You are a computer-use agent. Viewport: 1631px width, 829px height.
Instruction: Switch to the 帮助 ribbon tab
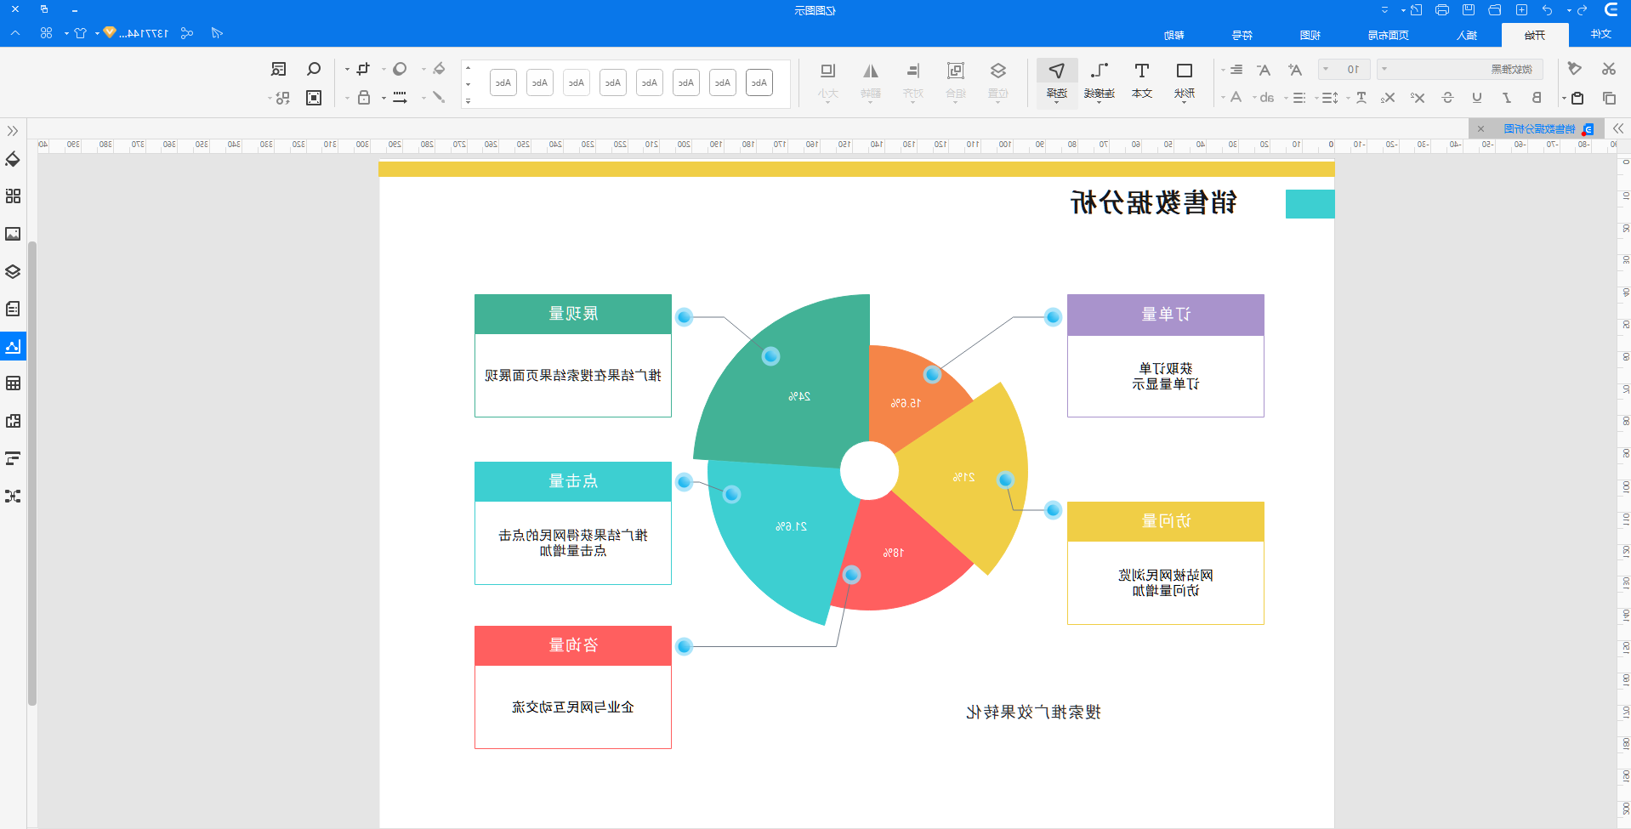click(1174, 35)
